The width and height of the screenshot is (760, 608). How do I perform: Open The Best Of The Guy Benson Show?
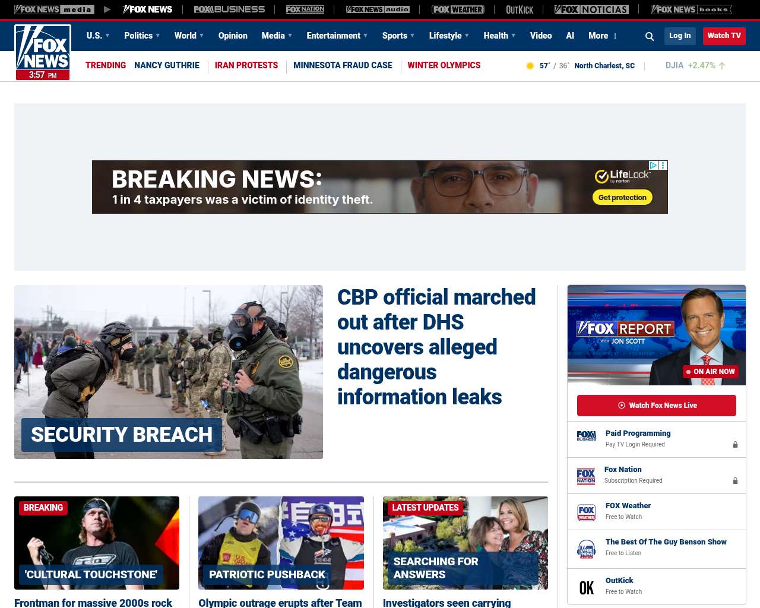pyautogui.click(x=666, y=542)
